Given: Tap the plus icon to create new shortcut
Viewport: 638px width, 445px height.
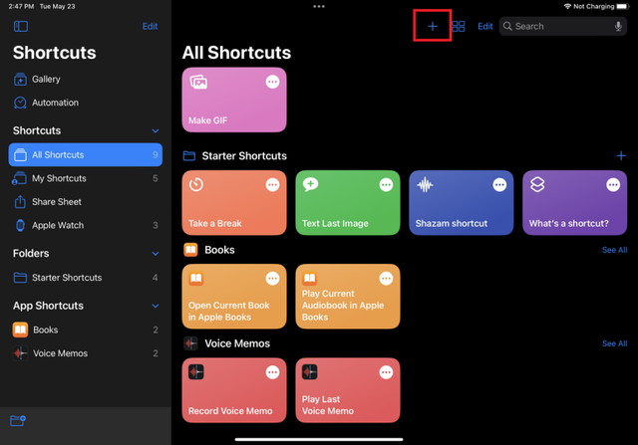Looking at the screenshot, I should point(433,27).
